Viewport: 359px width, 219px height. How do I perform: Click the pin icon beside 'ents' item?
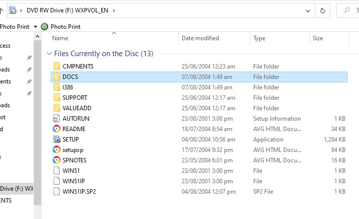tap(29, 81)
